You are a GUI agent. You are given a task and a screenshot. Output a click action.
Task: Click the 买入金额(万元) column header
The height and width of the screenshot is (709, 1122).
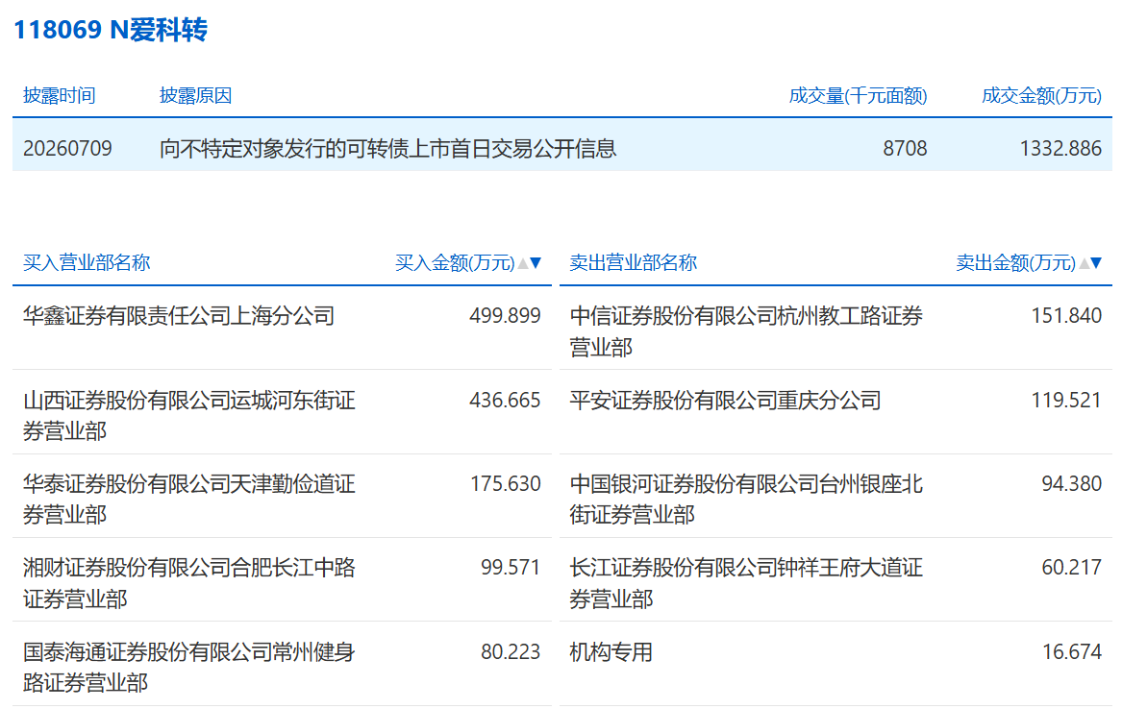[x=455, y=263]
